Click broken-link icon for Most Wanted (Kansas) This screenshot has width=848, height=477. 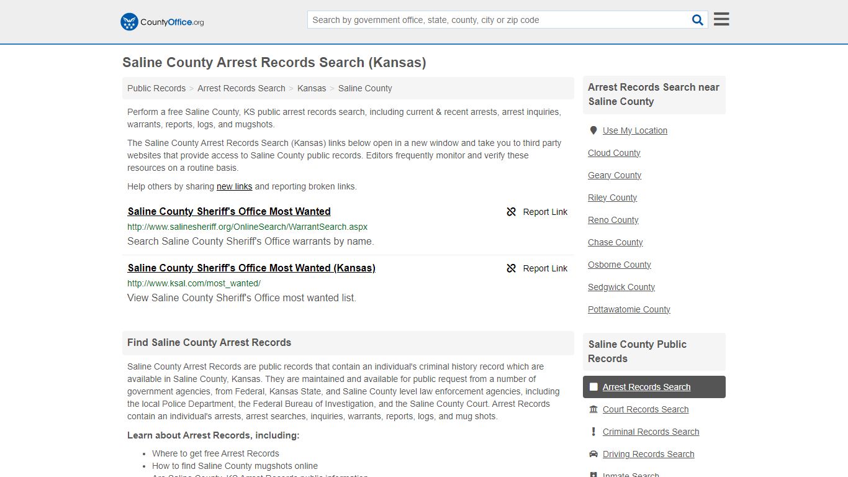coord(512,268)
